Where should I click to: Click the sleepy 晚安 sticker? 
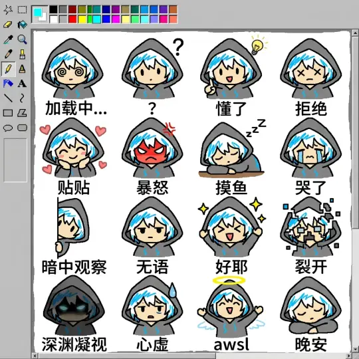click(x=310, y=306)
